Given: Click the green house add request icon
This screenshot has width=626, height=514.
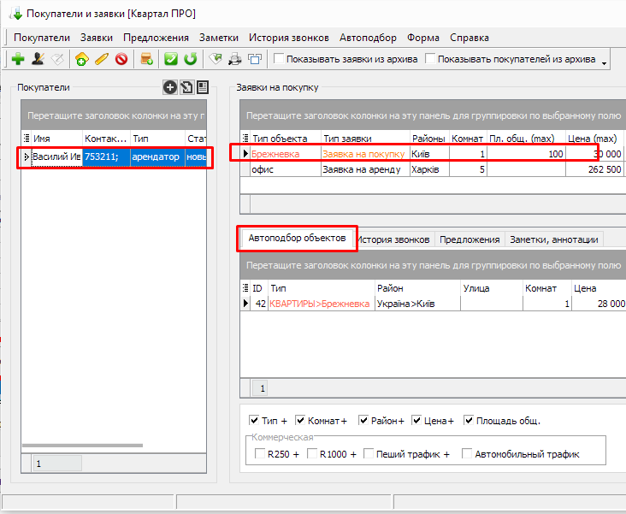Looking at the screenshot, I should (x=81, y=59).
